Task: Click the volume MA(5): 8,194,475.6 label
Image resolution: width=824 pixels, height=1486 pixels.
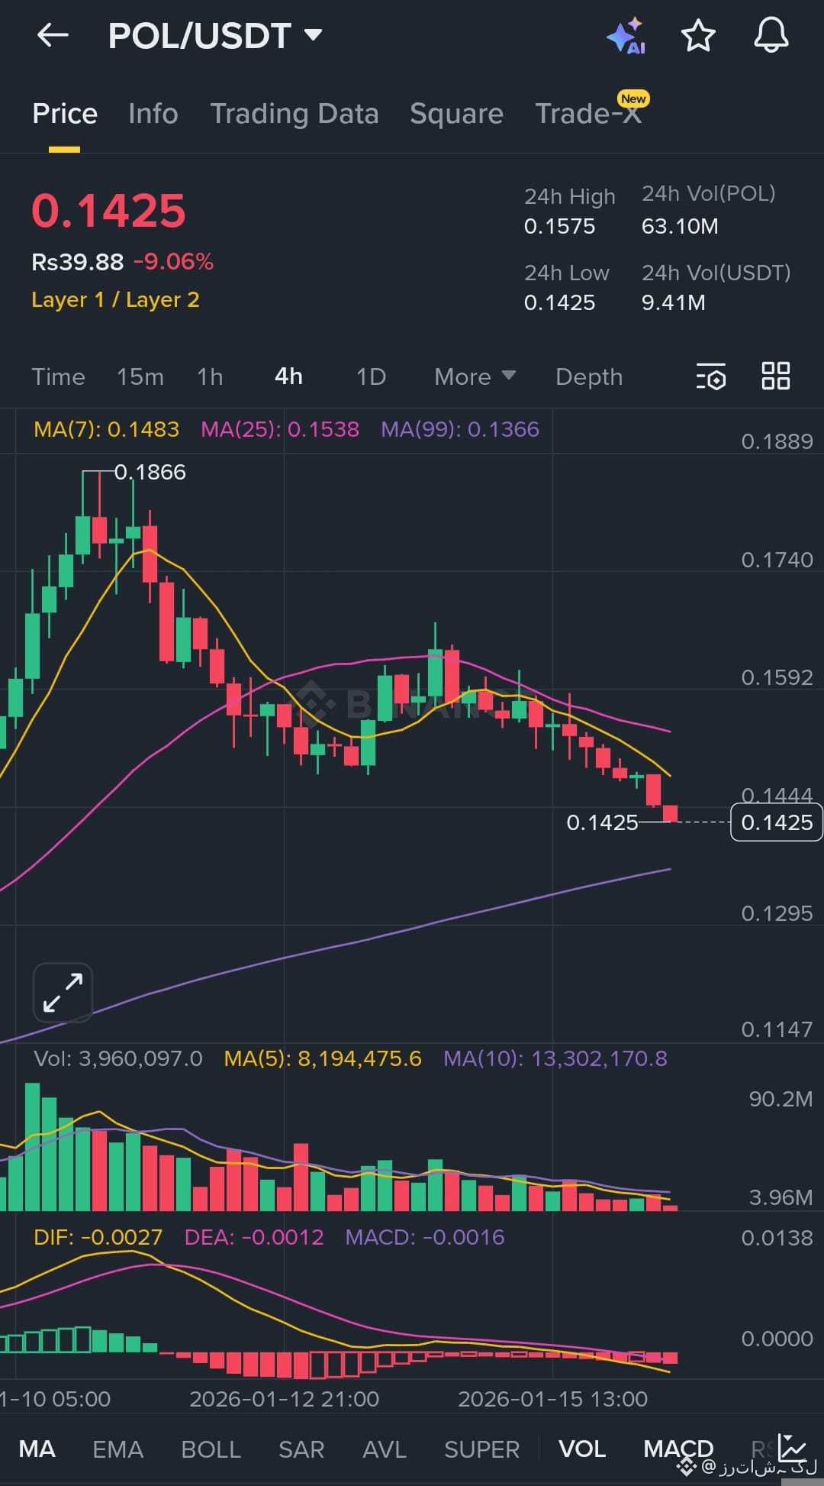Action: (x=323, y=1058)
